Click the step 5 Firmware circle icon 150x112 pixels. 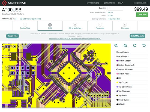coord(125,25)
